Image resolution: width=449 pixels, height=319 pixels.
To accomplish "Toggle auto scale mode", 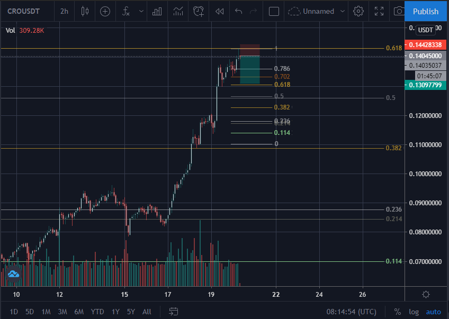I will [x=434, y=312].
